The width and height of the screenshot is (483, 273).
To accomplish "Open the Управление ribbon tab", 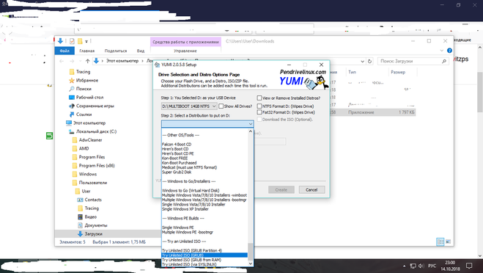I will pos(185,51).
